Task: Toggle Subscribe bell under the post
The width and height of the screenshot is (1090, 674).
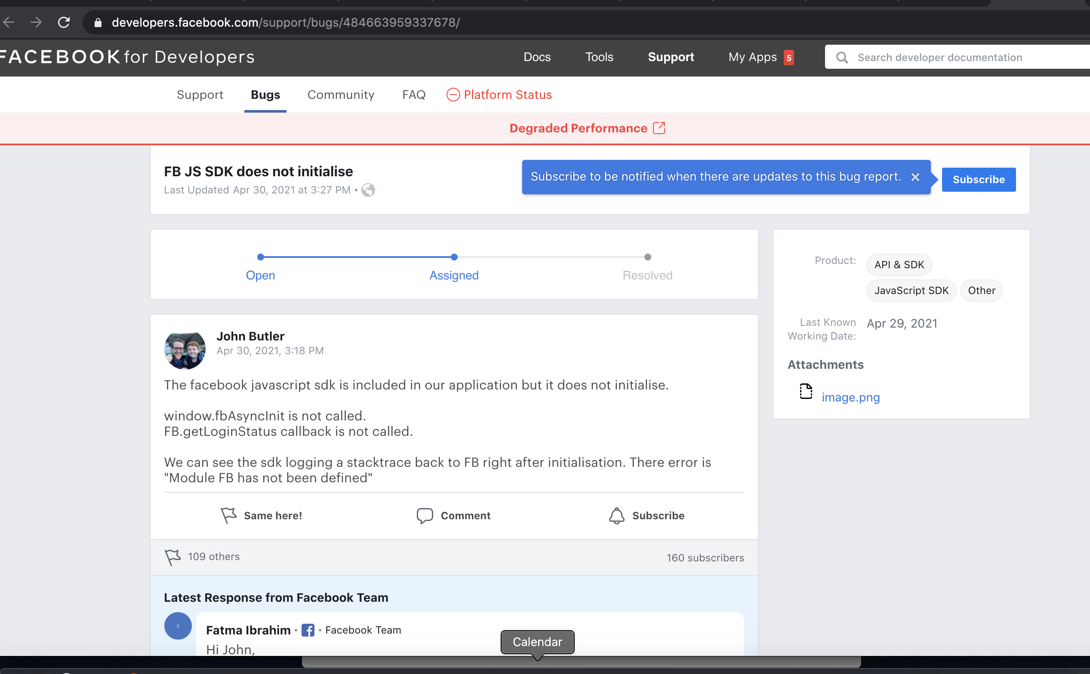Action: click(617, 515)
